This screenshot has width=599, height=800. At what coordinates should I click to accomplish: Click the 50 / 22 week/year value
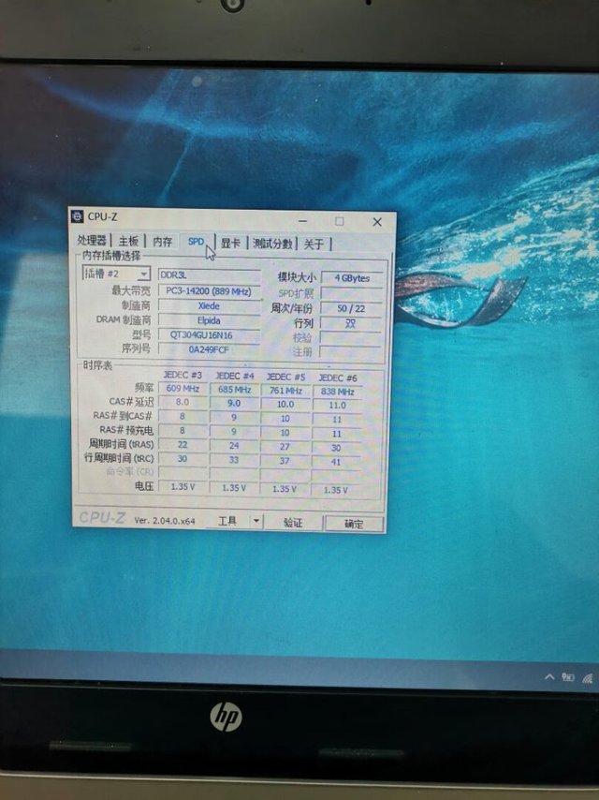pos(351,309)
